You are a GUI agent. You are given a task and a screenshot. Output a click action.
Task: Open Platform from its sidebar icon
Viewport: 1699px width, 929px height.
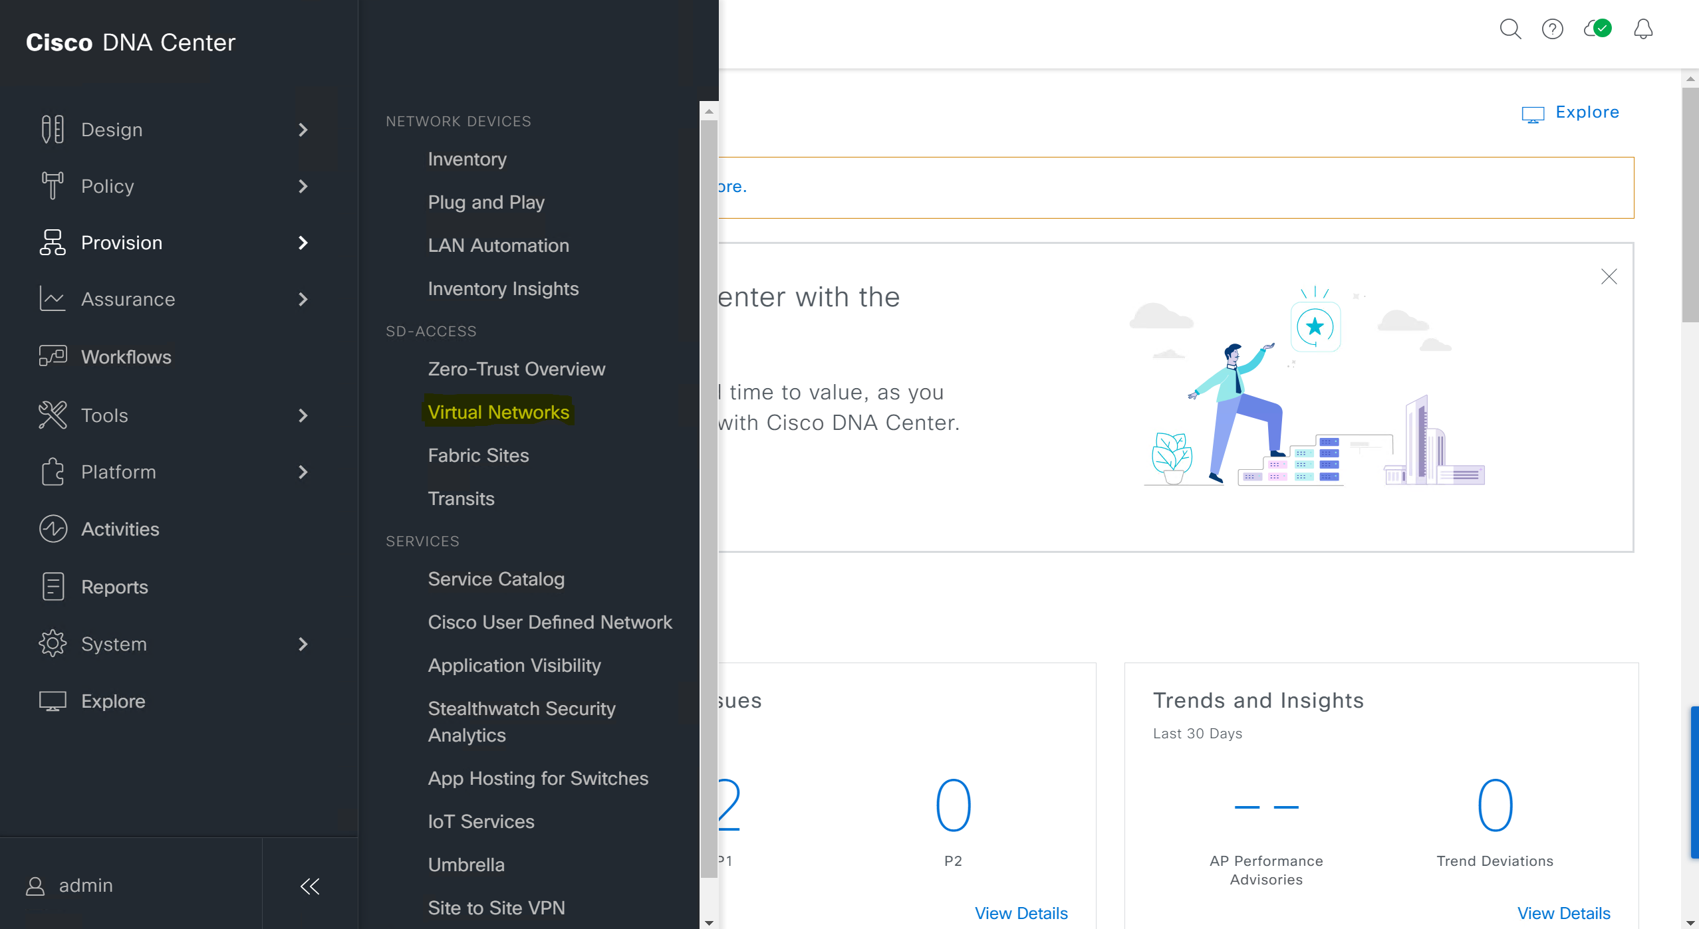(52, 472)
